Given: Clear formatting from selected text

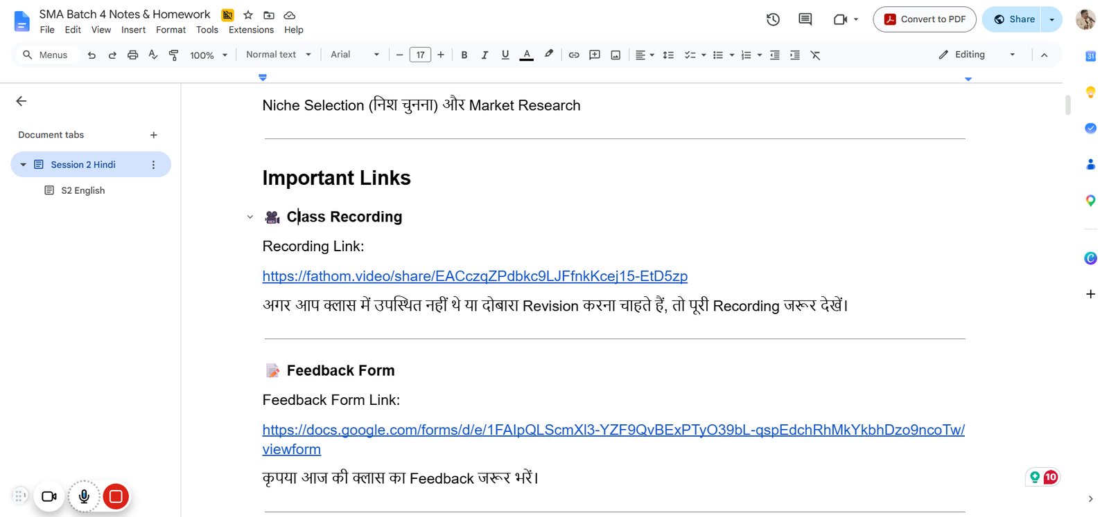Looking at the screenshot, I should pyautogui.click(x=816, y=55).
